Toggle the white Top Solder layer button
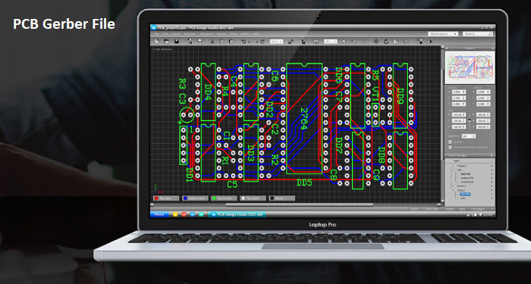Image resolution: width=531 pixels, height=284 pixels. [253, 198]
